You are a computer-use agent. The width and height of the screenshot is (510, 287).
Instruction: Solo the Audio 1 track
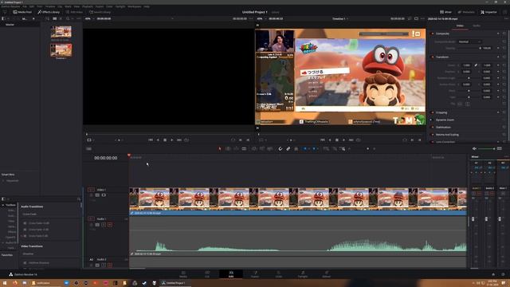tap(104, 225)
